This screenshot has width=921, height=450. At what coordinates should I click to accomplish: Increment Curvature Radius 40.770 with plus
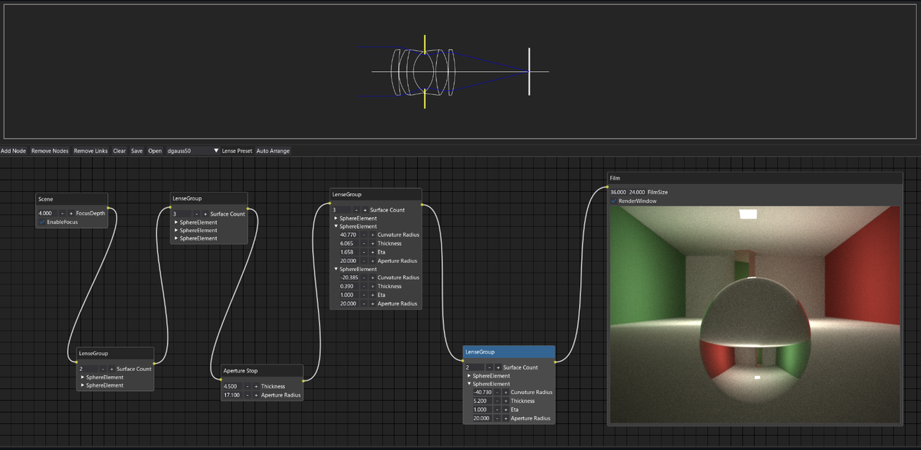coord(373,234)
